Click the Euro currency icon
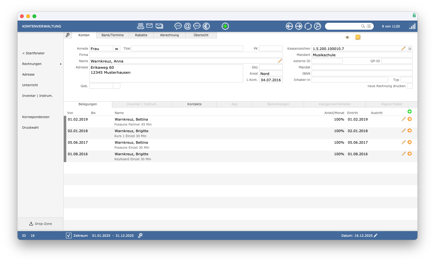The height and width of the screenshot is (263, 435). pos(206,26)
